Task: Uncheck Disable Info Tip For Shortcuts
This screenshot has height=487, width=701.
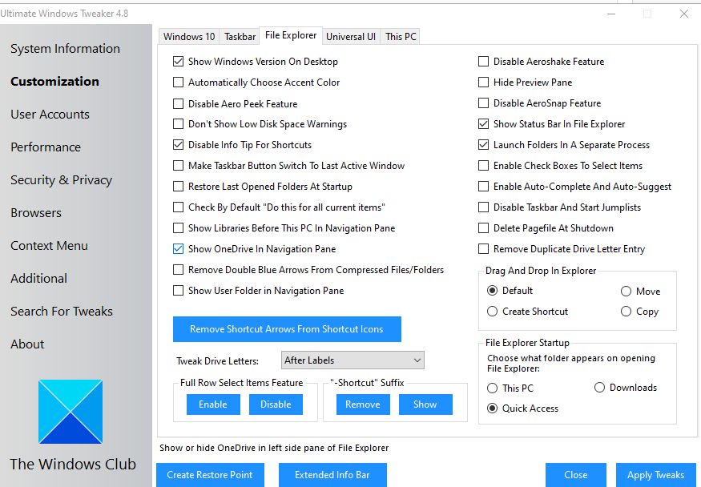Action: click(179, 145)
